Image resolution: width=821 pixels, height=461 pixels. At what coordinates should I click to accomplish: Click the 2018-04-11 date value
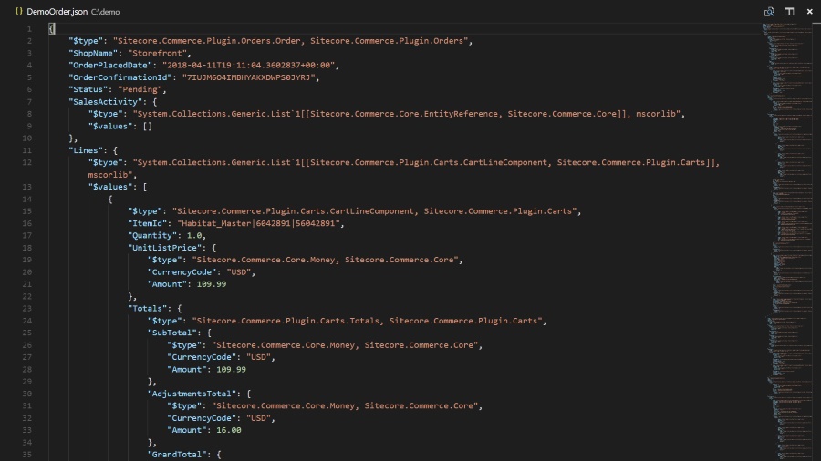tap(249, 66)
